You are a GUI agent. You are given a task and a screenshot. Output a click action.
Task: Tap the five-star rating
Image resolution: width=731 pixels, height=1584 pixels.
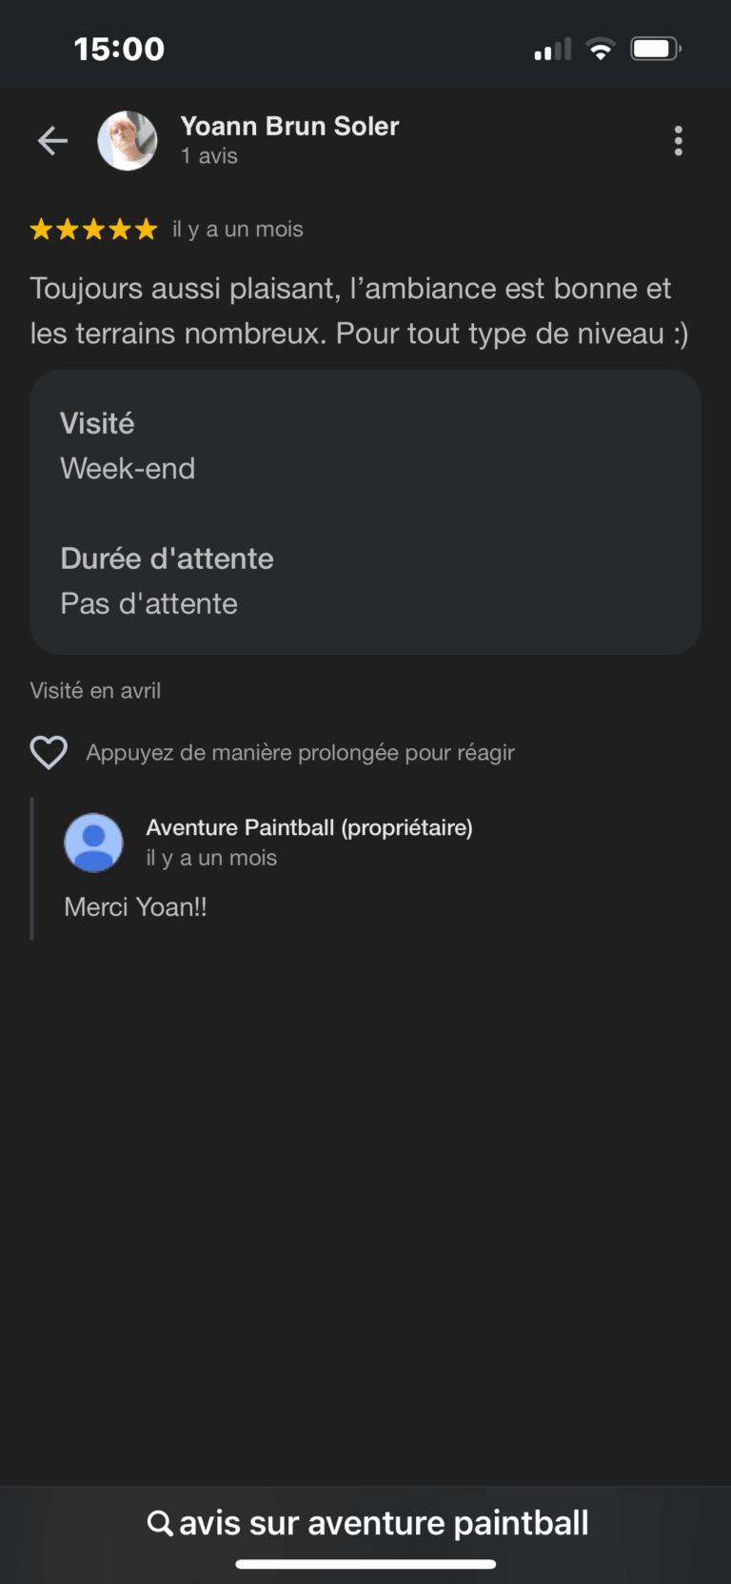click(93, 230)
